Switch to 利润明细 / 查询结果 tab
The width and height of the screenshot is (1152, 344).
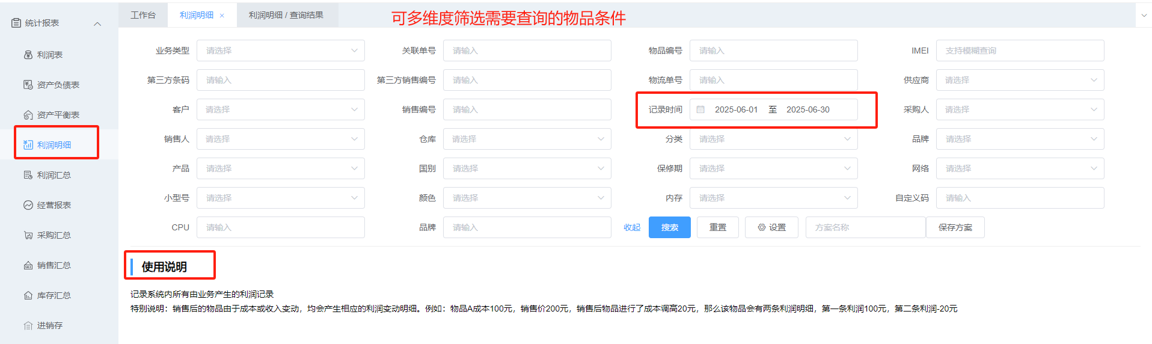286,15
